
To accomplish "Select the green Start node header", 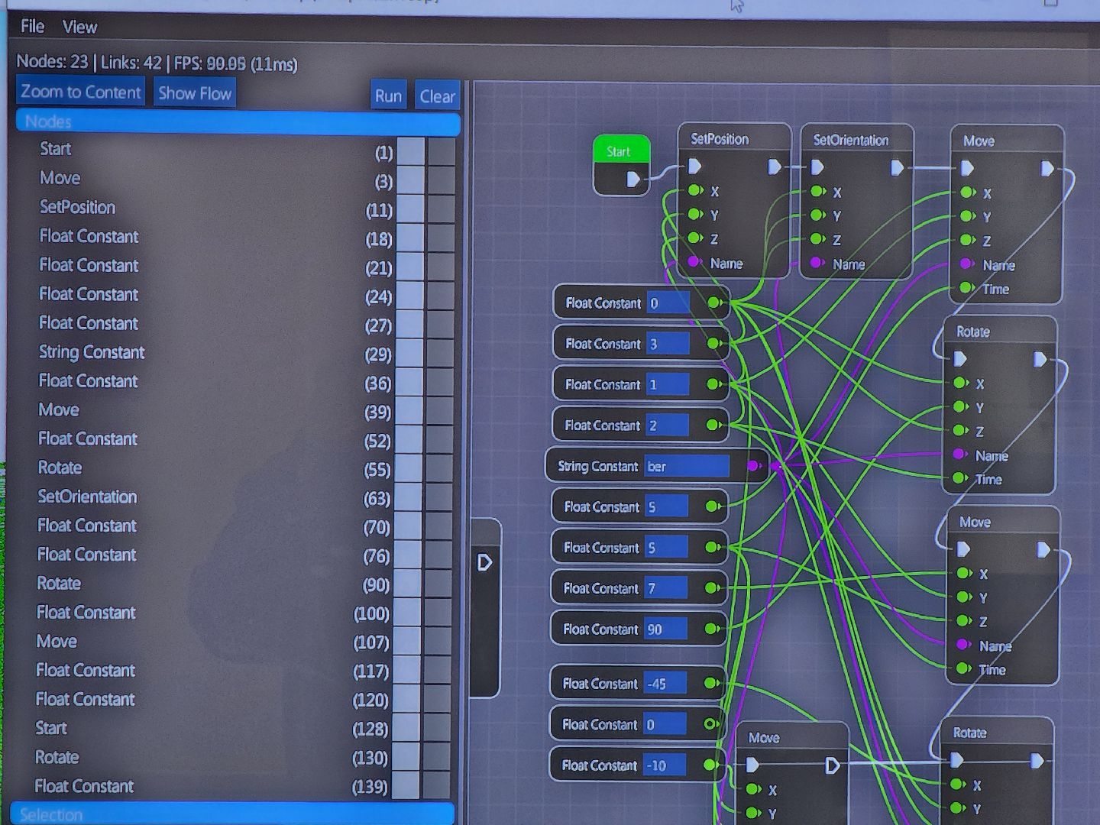I will (620, 150).
